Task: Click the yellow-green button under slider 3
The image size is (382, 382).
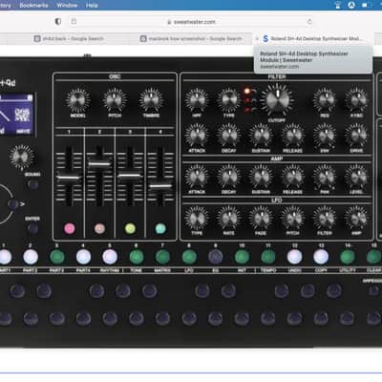Action: tap(130, 228)
